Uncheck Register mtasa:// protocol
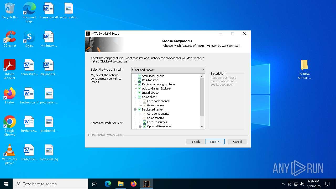The width and height of the screenshot is (336, 189). 140,84
